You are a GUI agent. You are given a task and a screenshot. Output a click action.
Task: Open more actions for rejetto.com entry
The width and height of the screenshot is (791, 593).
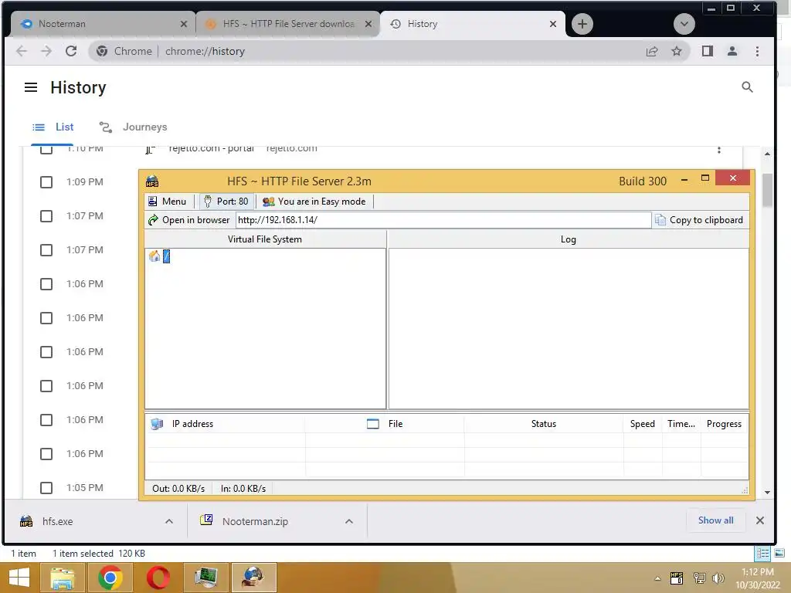719,150
